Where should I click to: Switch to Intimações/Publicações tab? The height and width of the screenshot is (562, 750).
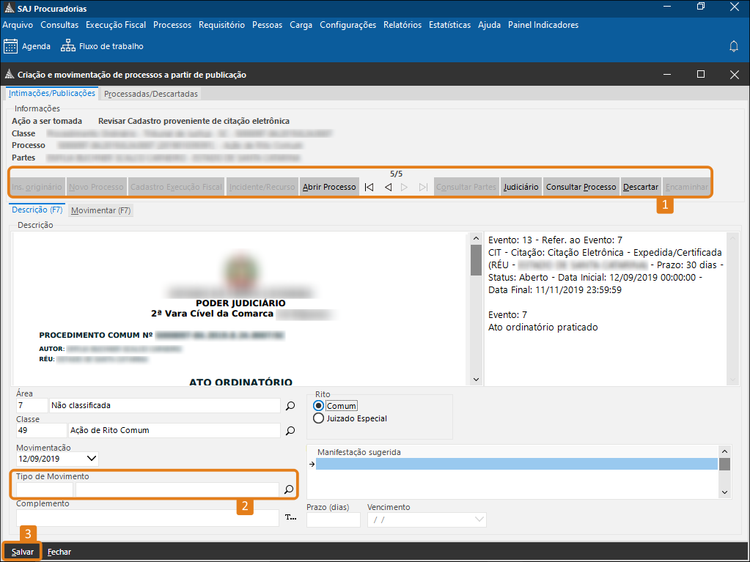click(x=51, y=93)
